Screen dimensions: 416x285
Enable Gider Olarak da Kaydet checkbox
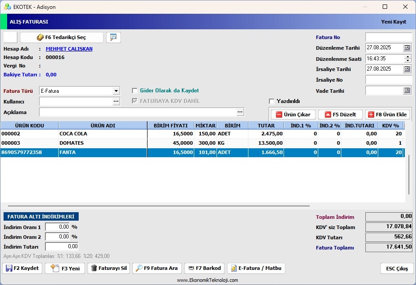(135, 91)
